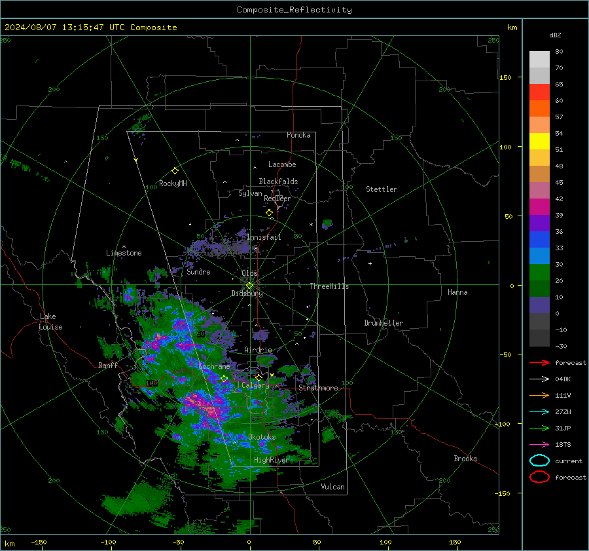Click the yellow radar-center diamond at Didsbury
589x551 pixels.
pyautogui.click(x=249, y=286)
